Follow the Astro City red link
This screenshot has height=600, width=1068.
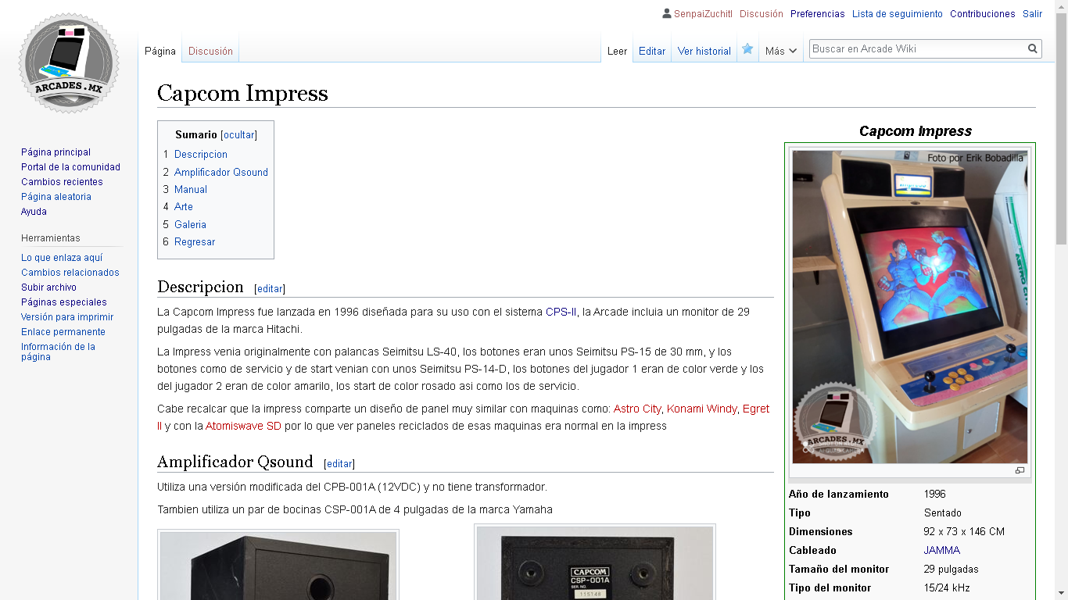point(636,409)
